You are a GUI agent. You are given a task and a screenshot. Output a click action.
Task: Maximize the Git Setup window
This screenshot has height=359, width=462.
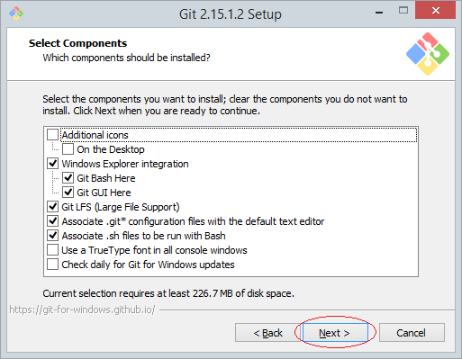403,11
